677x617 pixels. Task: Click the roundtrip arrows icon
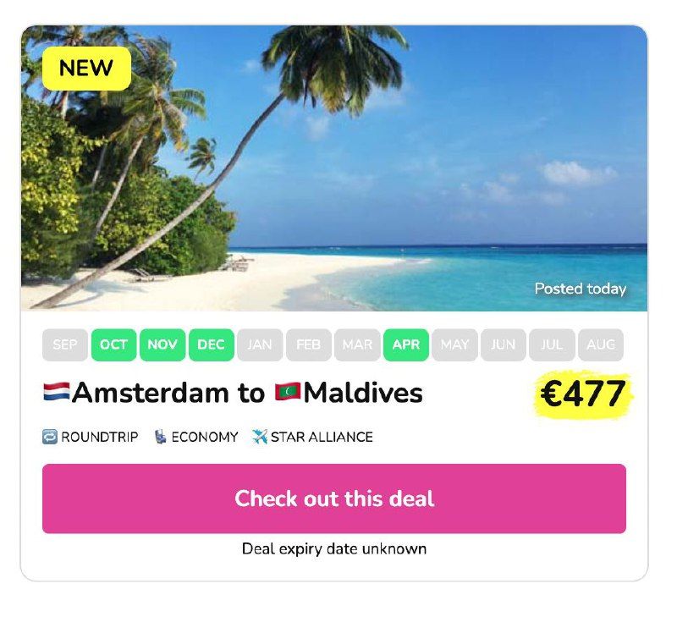[50, 437]
